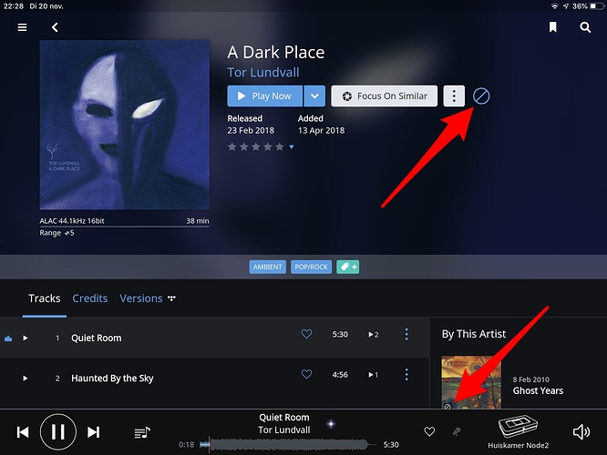Skip to previous track
The image size is (607, 455).
(23, 432)
